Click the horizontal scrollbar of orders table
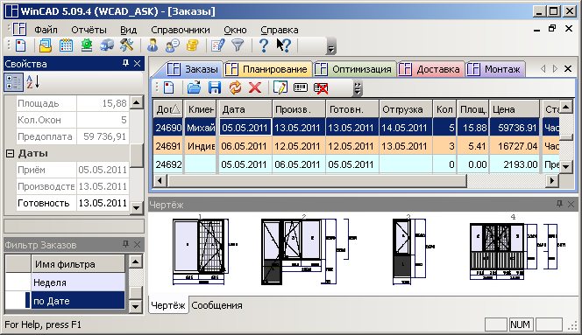Screen dimensions: 582x335 click(x=356, y=181)
